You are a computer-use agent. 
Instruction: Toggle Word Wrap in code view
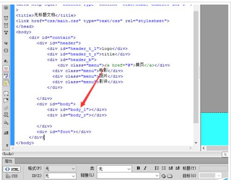pos(6,76)
